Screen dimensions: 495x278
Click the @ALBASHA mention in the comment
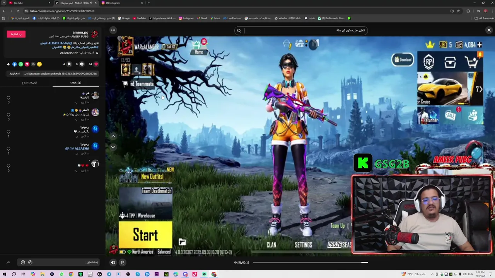coord(77,149)
